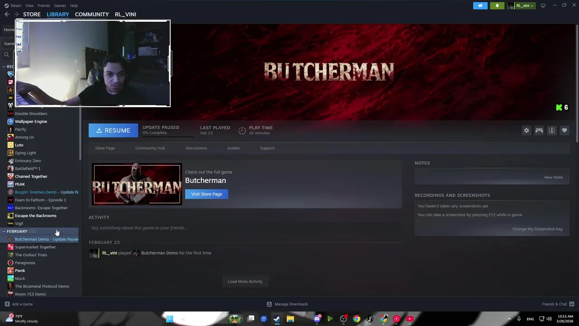The image size is (579, 326).
Task: Open the Guides link
Action: pyautogui.click(x=233, y=148)
